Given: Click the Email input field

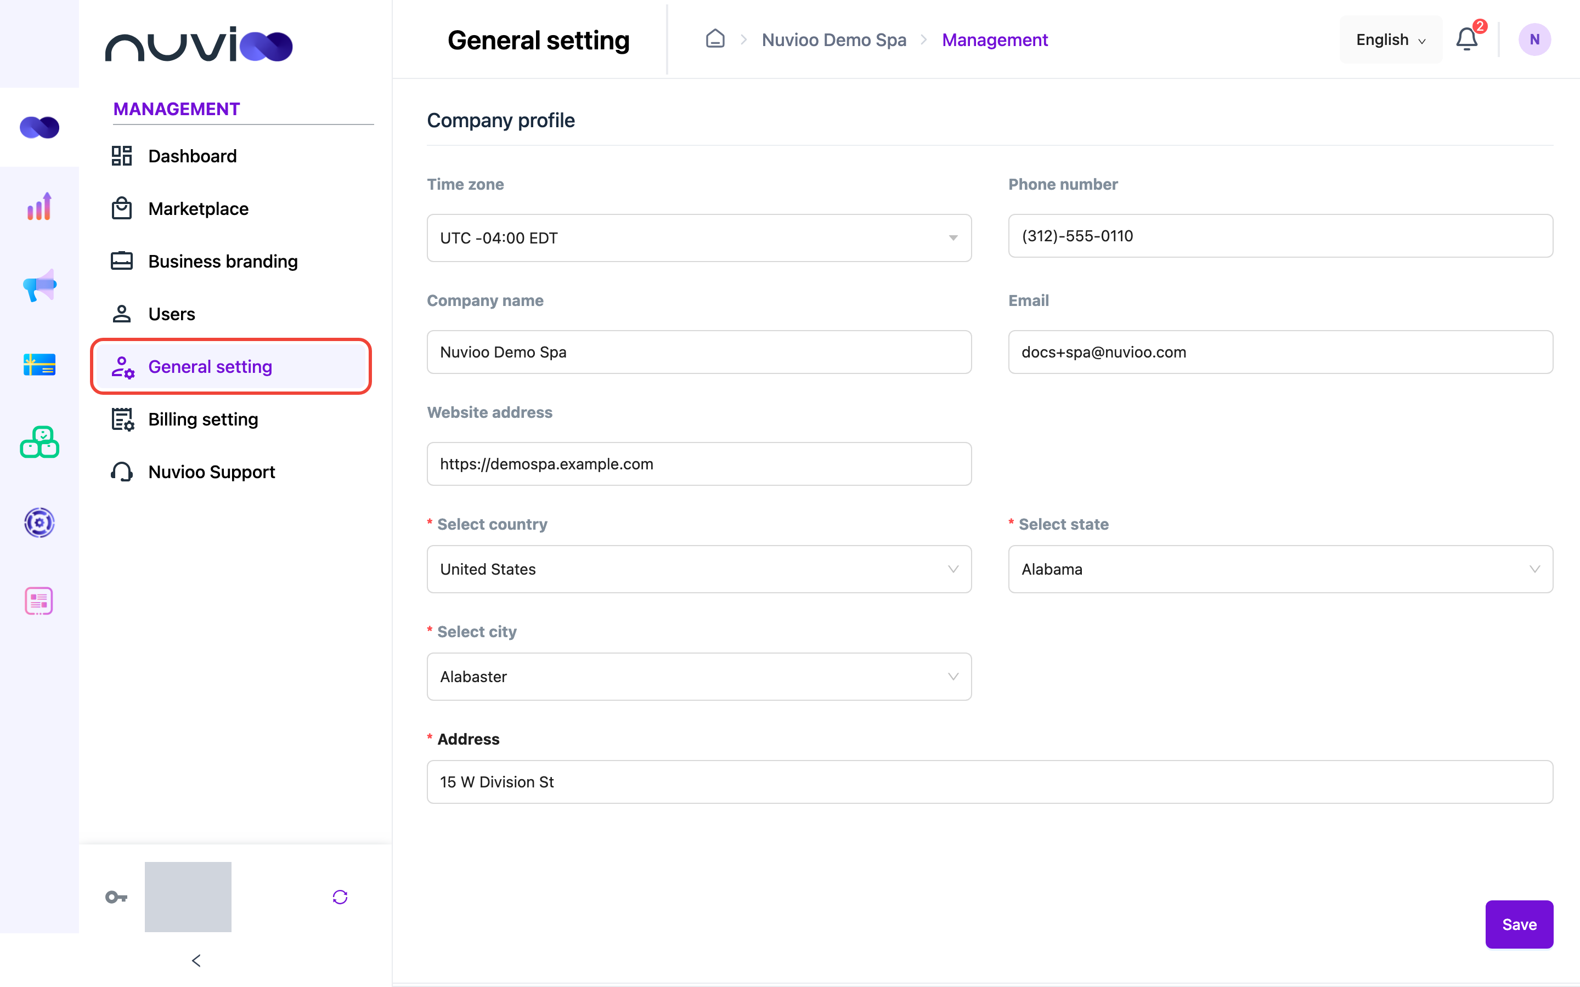Looking at the screenshot, I should (x=1280, y=352).
